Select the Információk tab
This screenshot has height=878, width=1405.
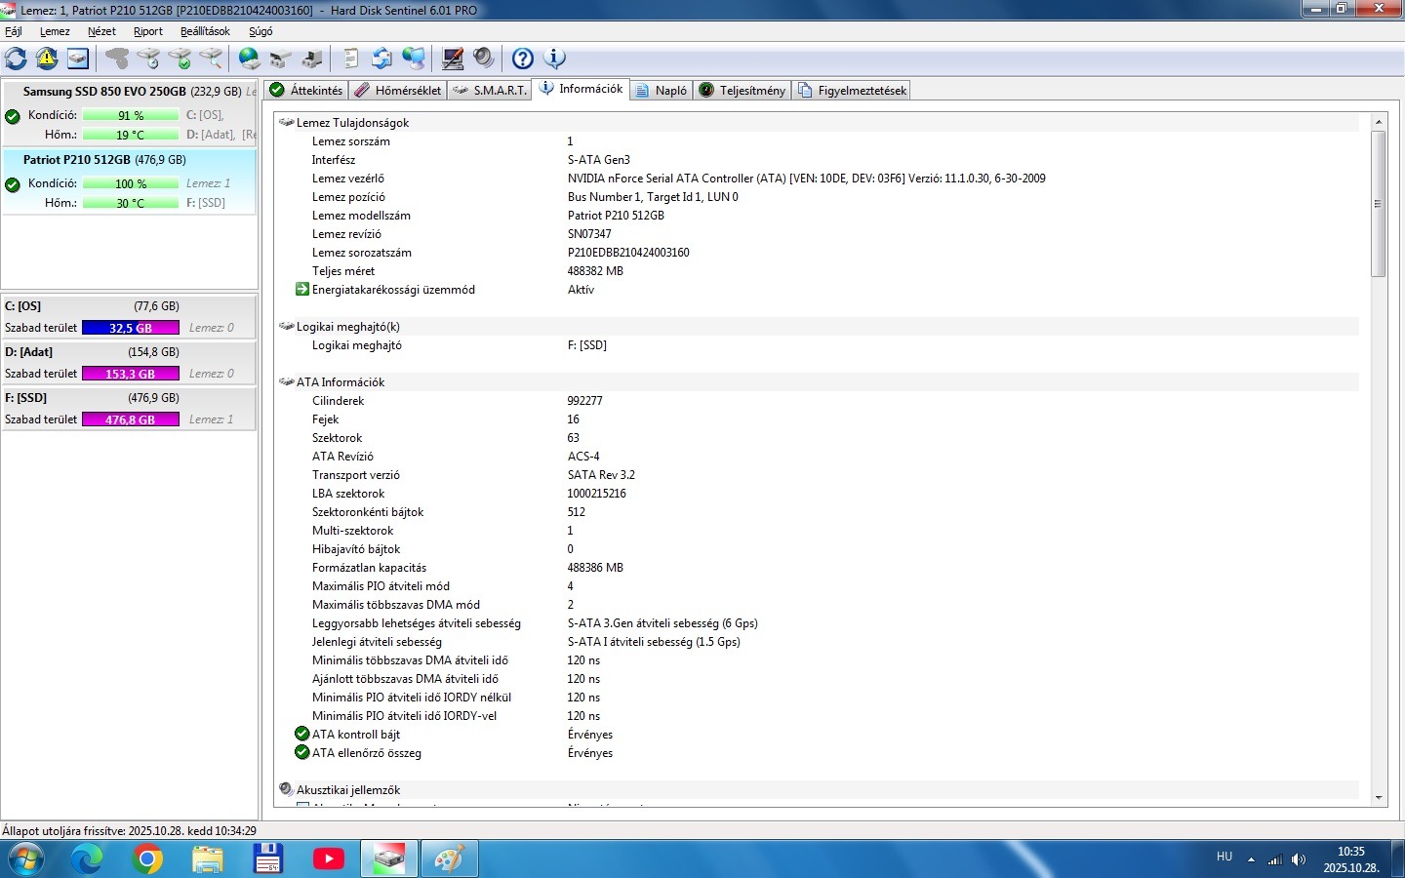pyautogui.click(x=581, y=89)
